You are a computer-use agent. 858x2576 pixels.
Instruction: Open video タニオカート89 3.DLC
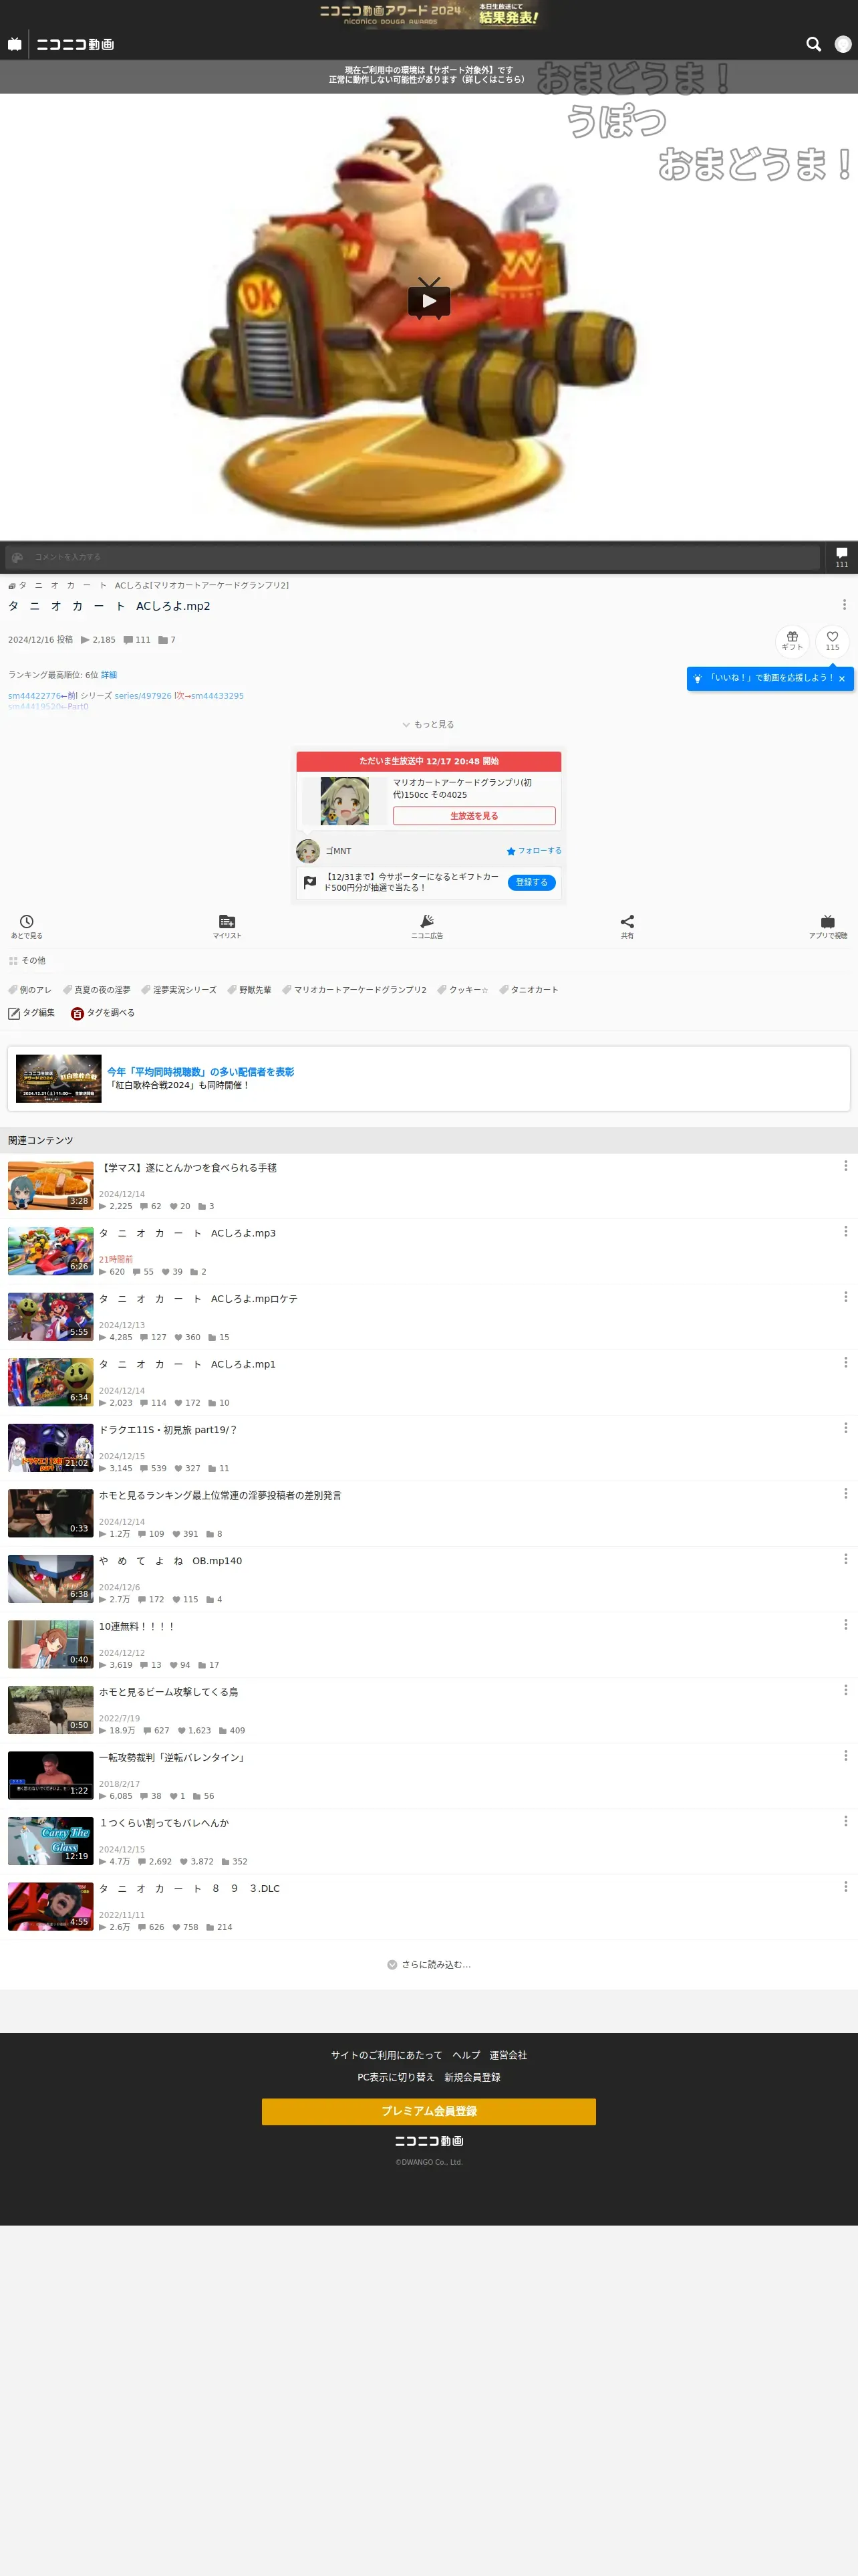pyautogui.click(x=189, y=1888)
